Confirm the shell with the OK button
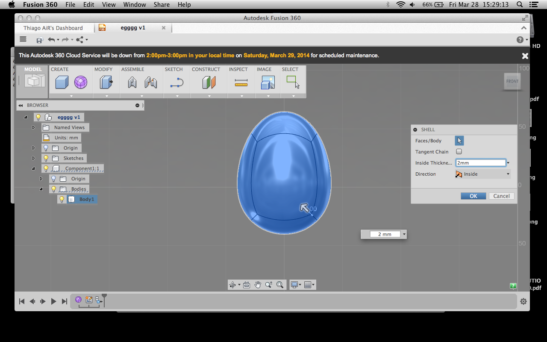This screenshot has height=342, width=547. coord(473,196)
